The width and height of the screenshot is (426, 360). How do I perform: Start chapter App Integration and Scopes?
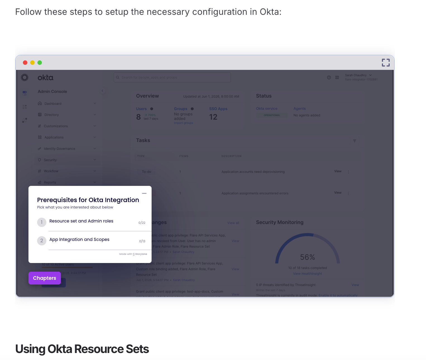92,241
